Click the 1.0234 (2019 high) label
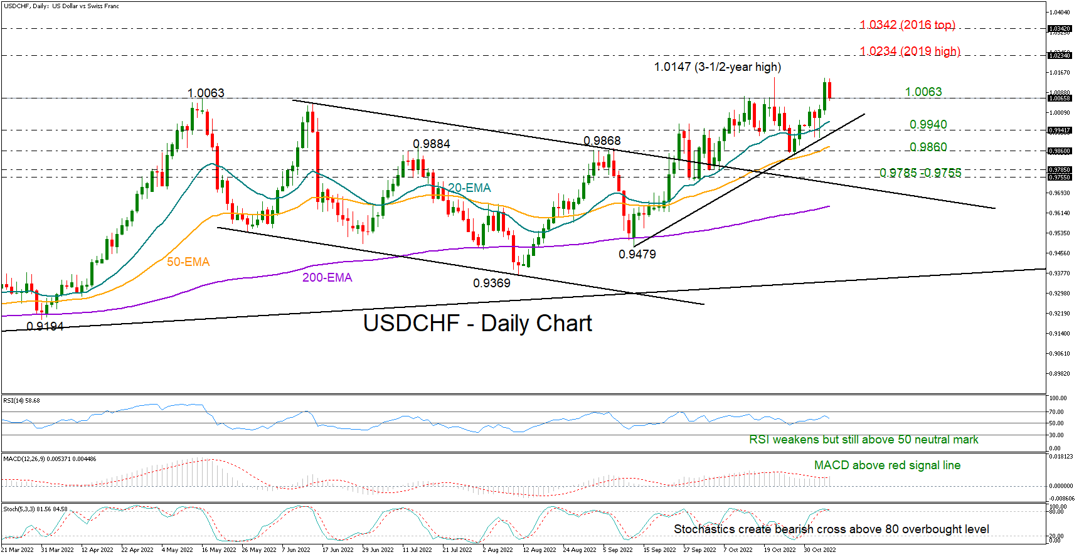 [910, 51]
